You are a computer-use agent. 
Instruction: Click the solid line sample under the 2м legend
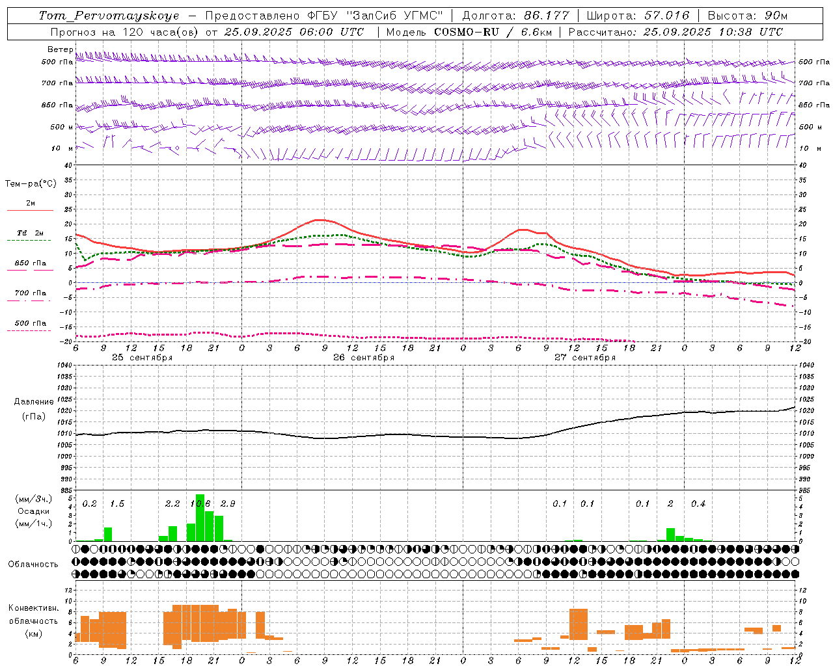tap(31, 210)
